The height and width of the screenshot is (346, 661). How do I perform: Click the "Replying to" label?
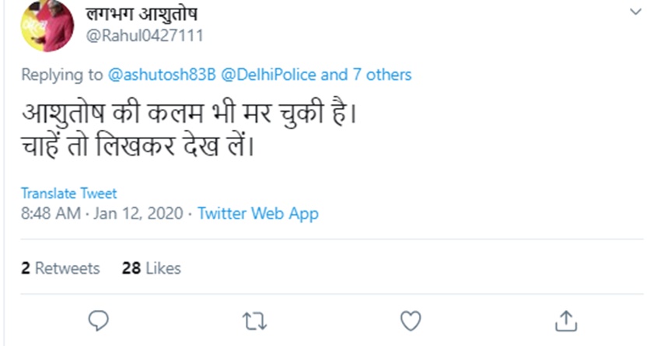click(x=61, y=75)
